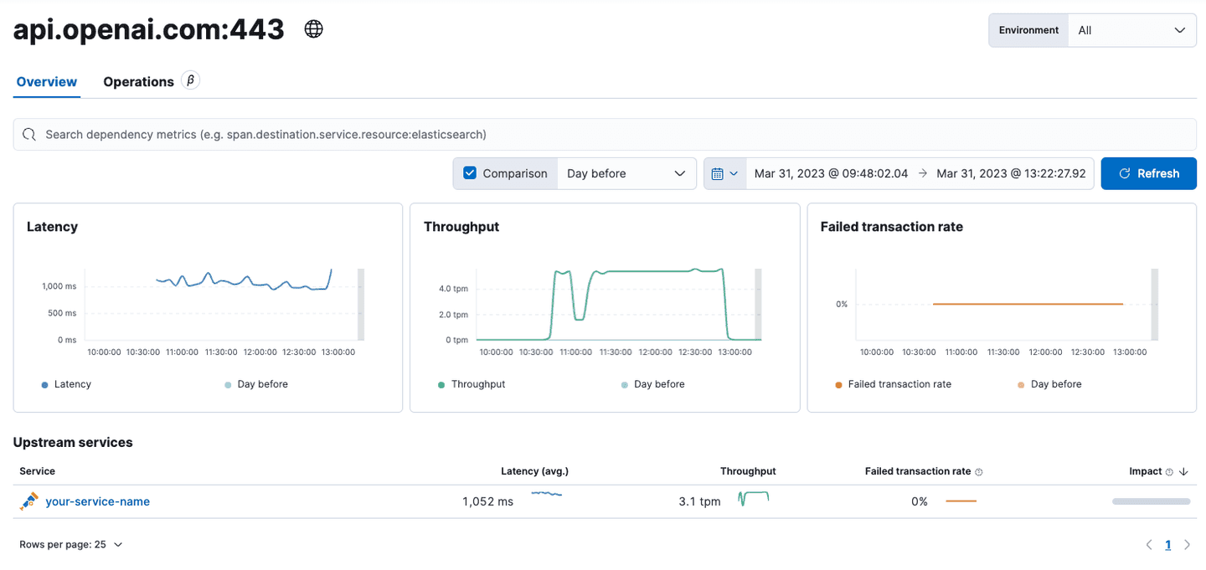Select the Overview tab
The width and height of the screenshot is (1206, 570).
click(46, 81)
